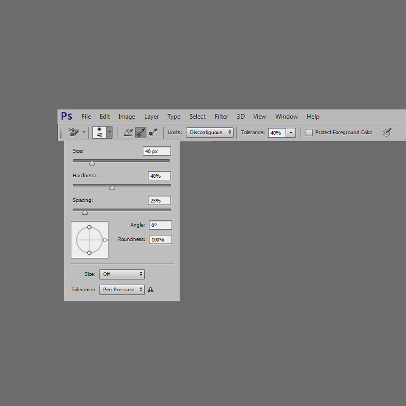
Task: Click the Roundness input field
Action: pos(160,239)
